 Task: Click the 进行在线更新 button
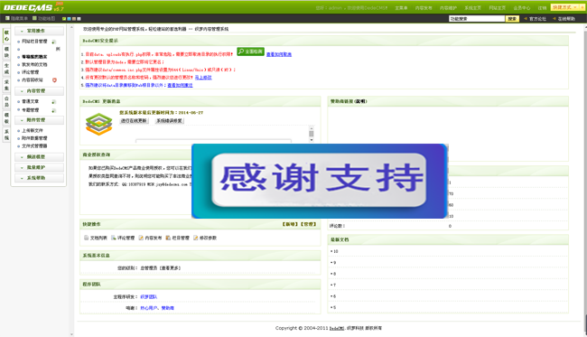pyautogui.click(x=134, y=121)
